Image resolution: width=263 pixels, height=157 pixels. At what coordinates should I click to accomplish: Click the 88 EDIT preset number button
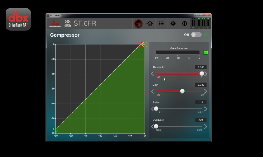tap(68, 23)
